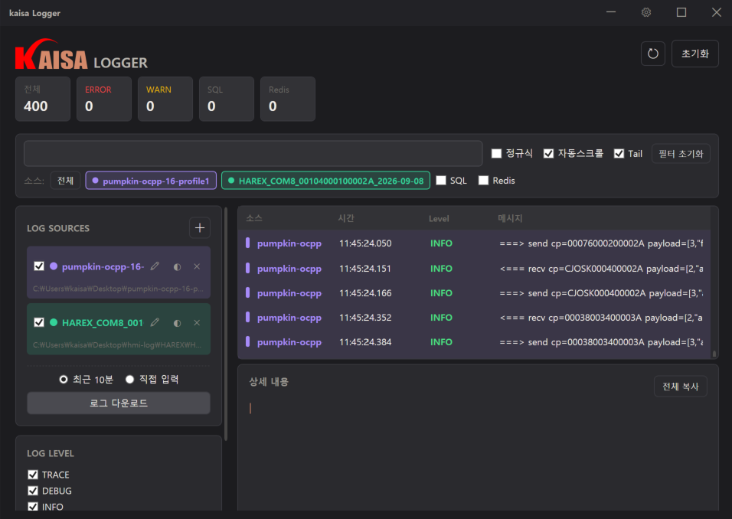Click the SQL count card
732x519 pixels.
point(227,99)
